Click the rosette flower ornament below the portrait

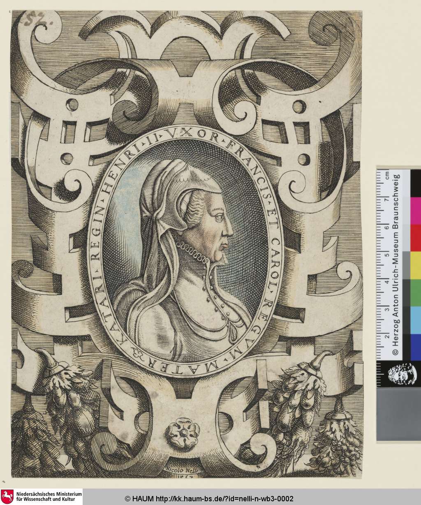coord(182,431)
